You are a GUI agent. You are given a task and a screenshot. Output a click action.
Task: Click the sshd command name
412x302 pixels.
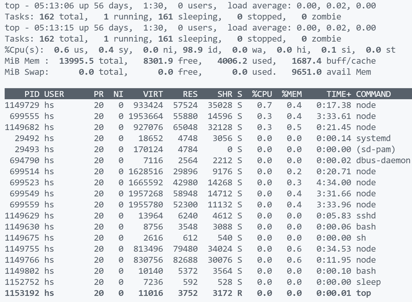(366, 216)
